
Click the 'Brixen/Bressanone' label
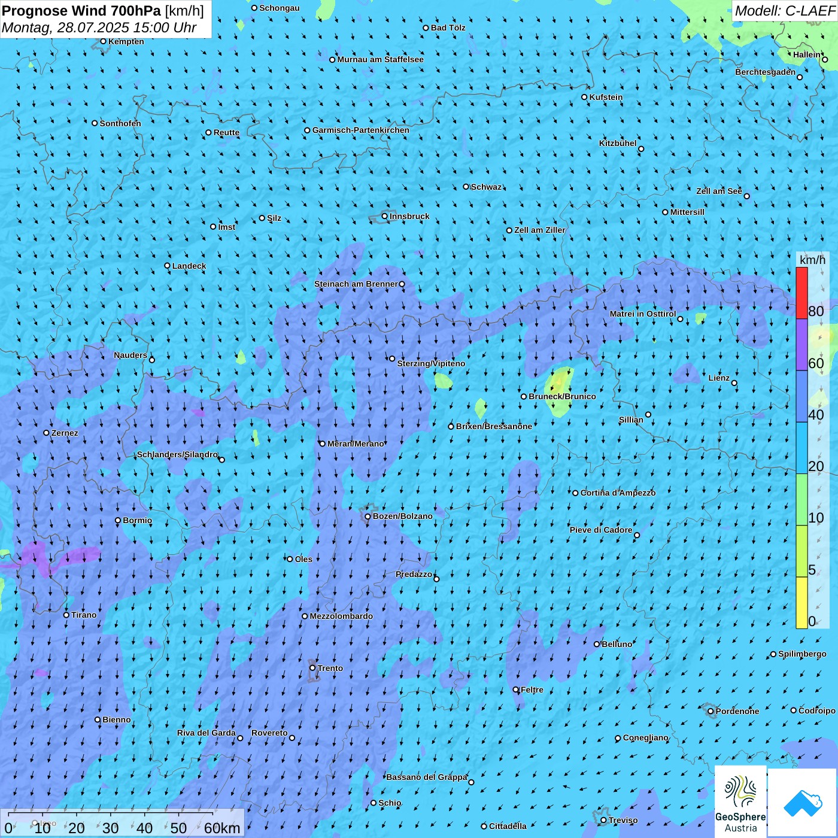click(x=494, y=426)
